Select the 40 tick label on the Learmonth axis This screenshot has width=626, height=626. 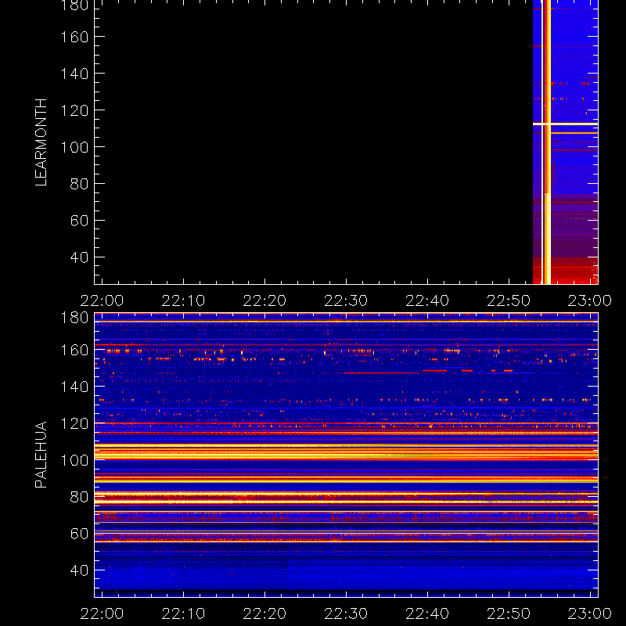coord(79,257)
